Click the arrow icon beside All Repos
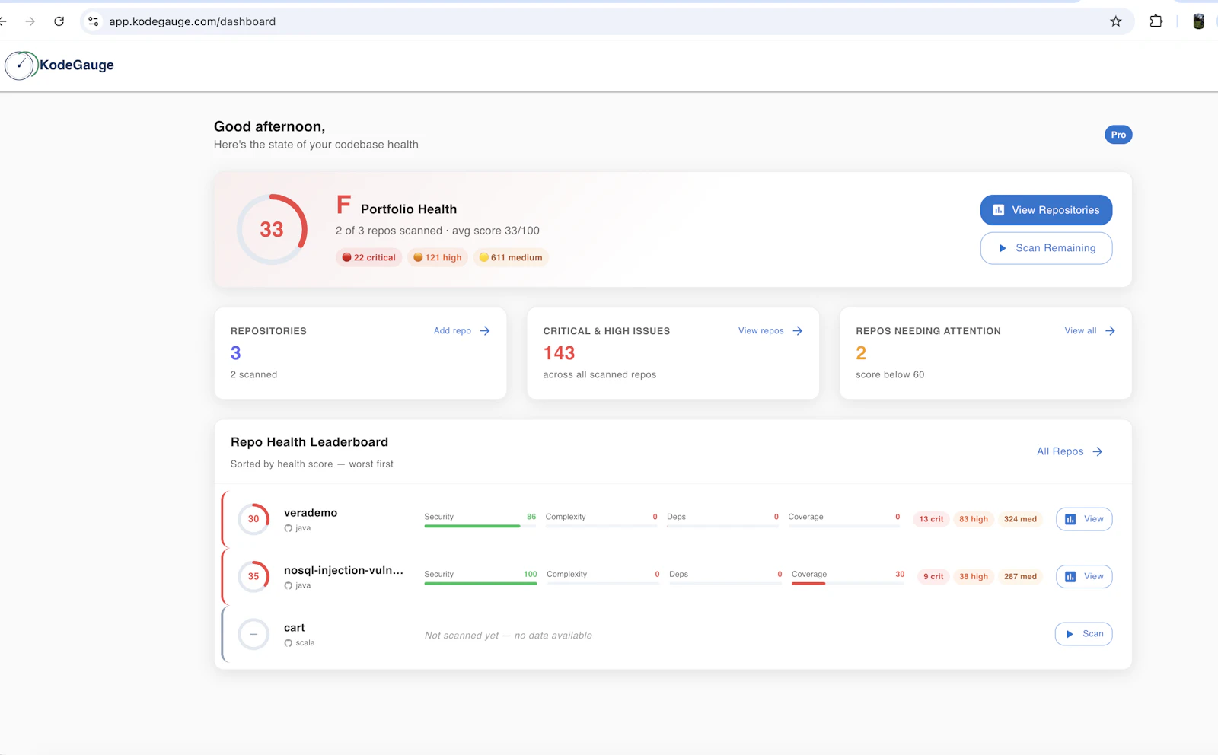This screenshot has height=755, width=1218. click(1098, 452)
